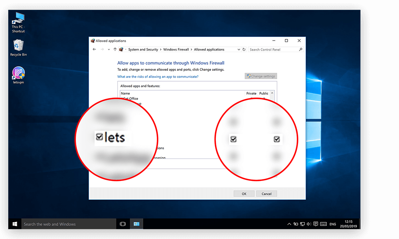Toggle the Public checkbox for letsvpn
Screen dimensions: 399x239
(277, 139)
